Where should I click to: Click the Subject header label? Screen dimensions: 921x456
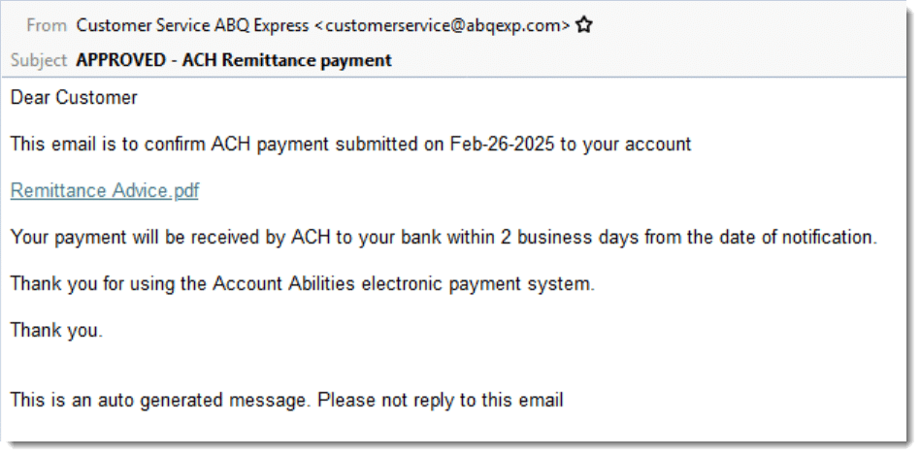(39, 60)
